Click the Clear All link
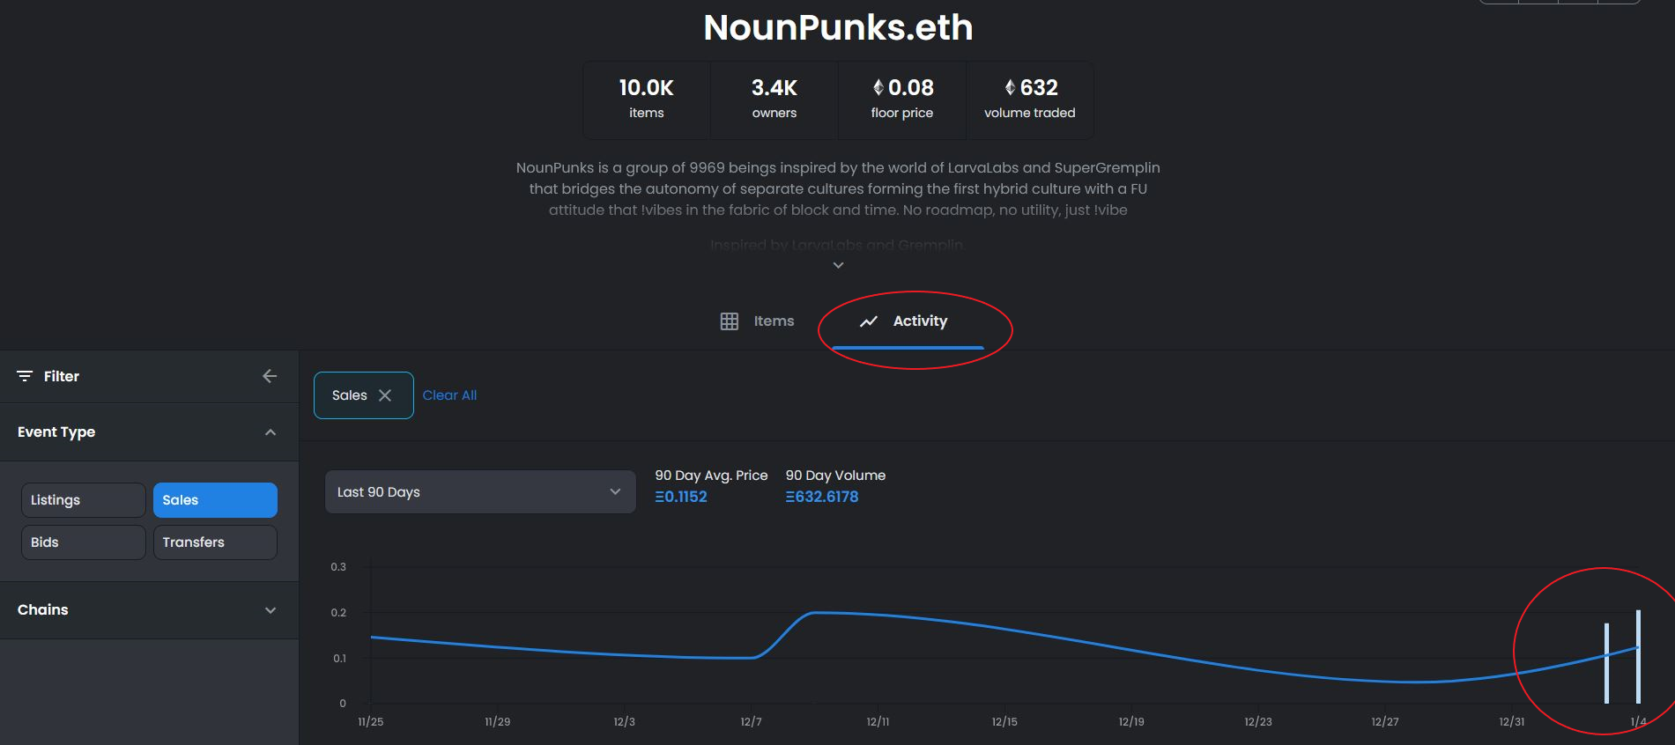This screenshot has height=745, width=1675. coord(449,395)
